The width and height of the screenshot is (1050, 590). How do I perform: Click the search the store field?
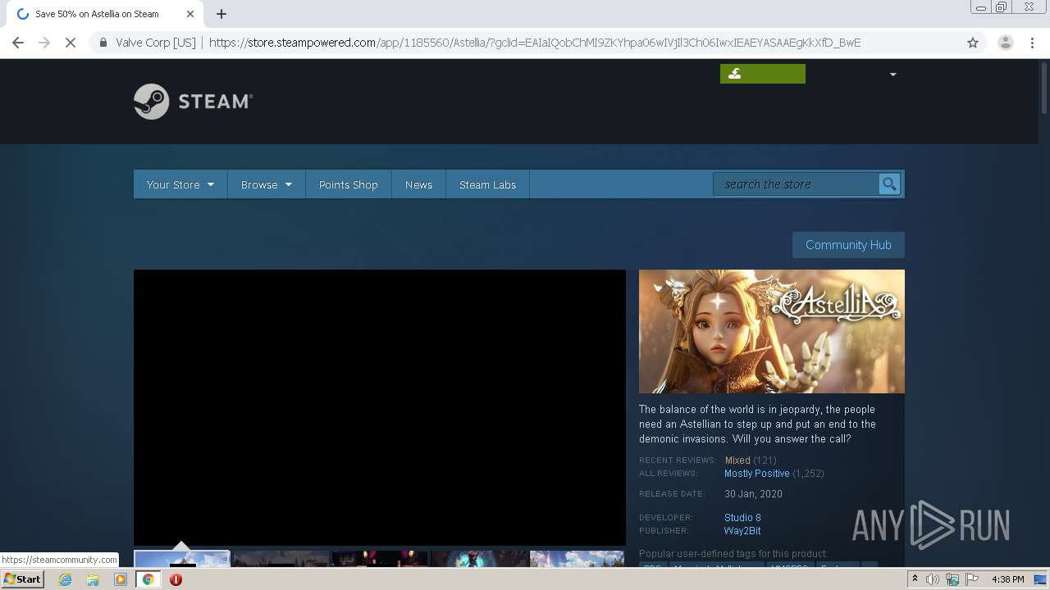coord(796,184)
